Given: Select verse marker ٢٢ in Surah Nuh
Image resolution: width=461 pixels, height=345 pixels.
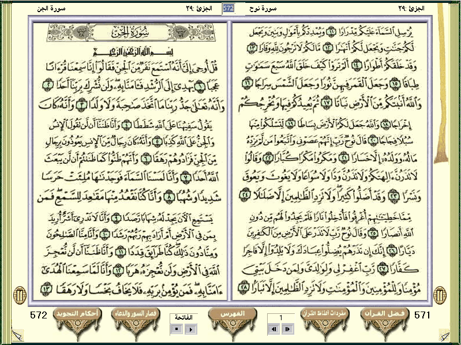Looking at the screenshot, I should (x=268, y=159).
